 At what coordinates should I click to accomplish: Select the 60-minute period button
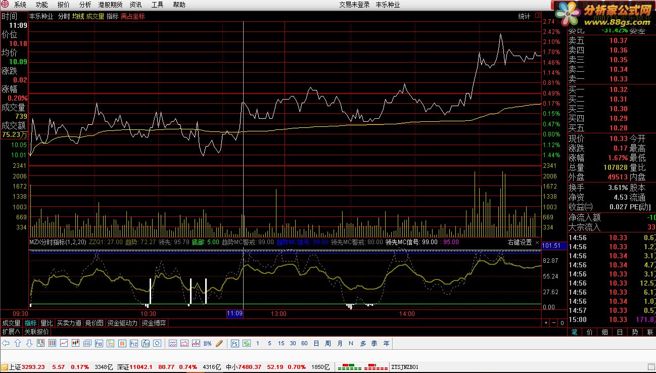(x=304, y=343)
